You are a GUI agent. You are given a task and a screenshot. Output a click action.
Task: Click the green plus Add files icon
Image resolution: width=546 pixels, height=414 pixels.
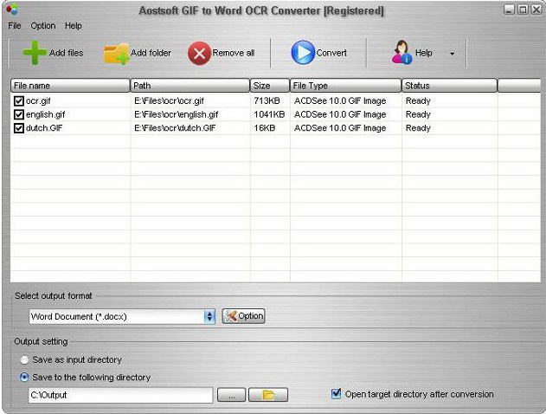[35, 53]
